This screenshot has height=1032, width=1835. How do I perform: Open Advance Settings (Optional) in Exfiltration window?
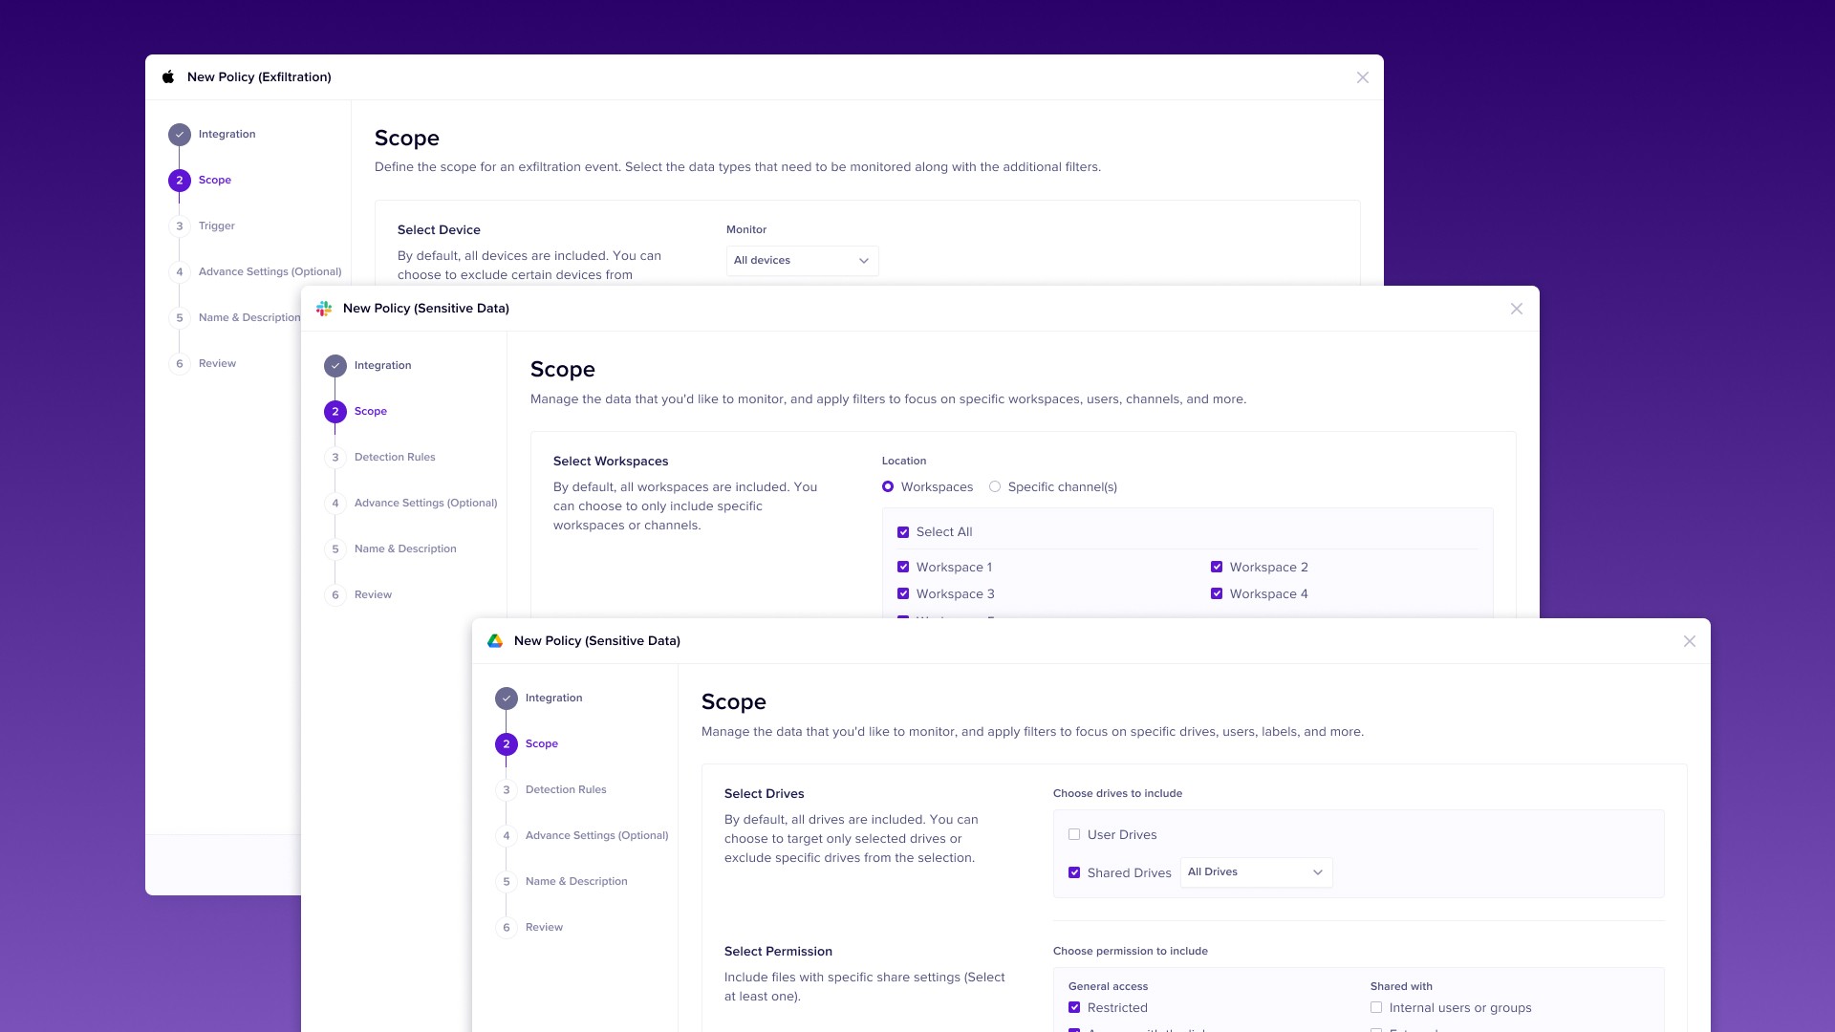coord(270,272)
